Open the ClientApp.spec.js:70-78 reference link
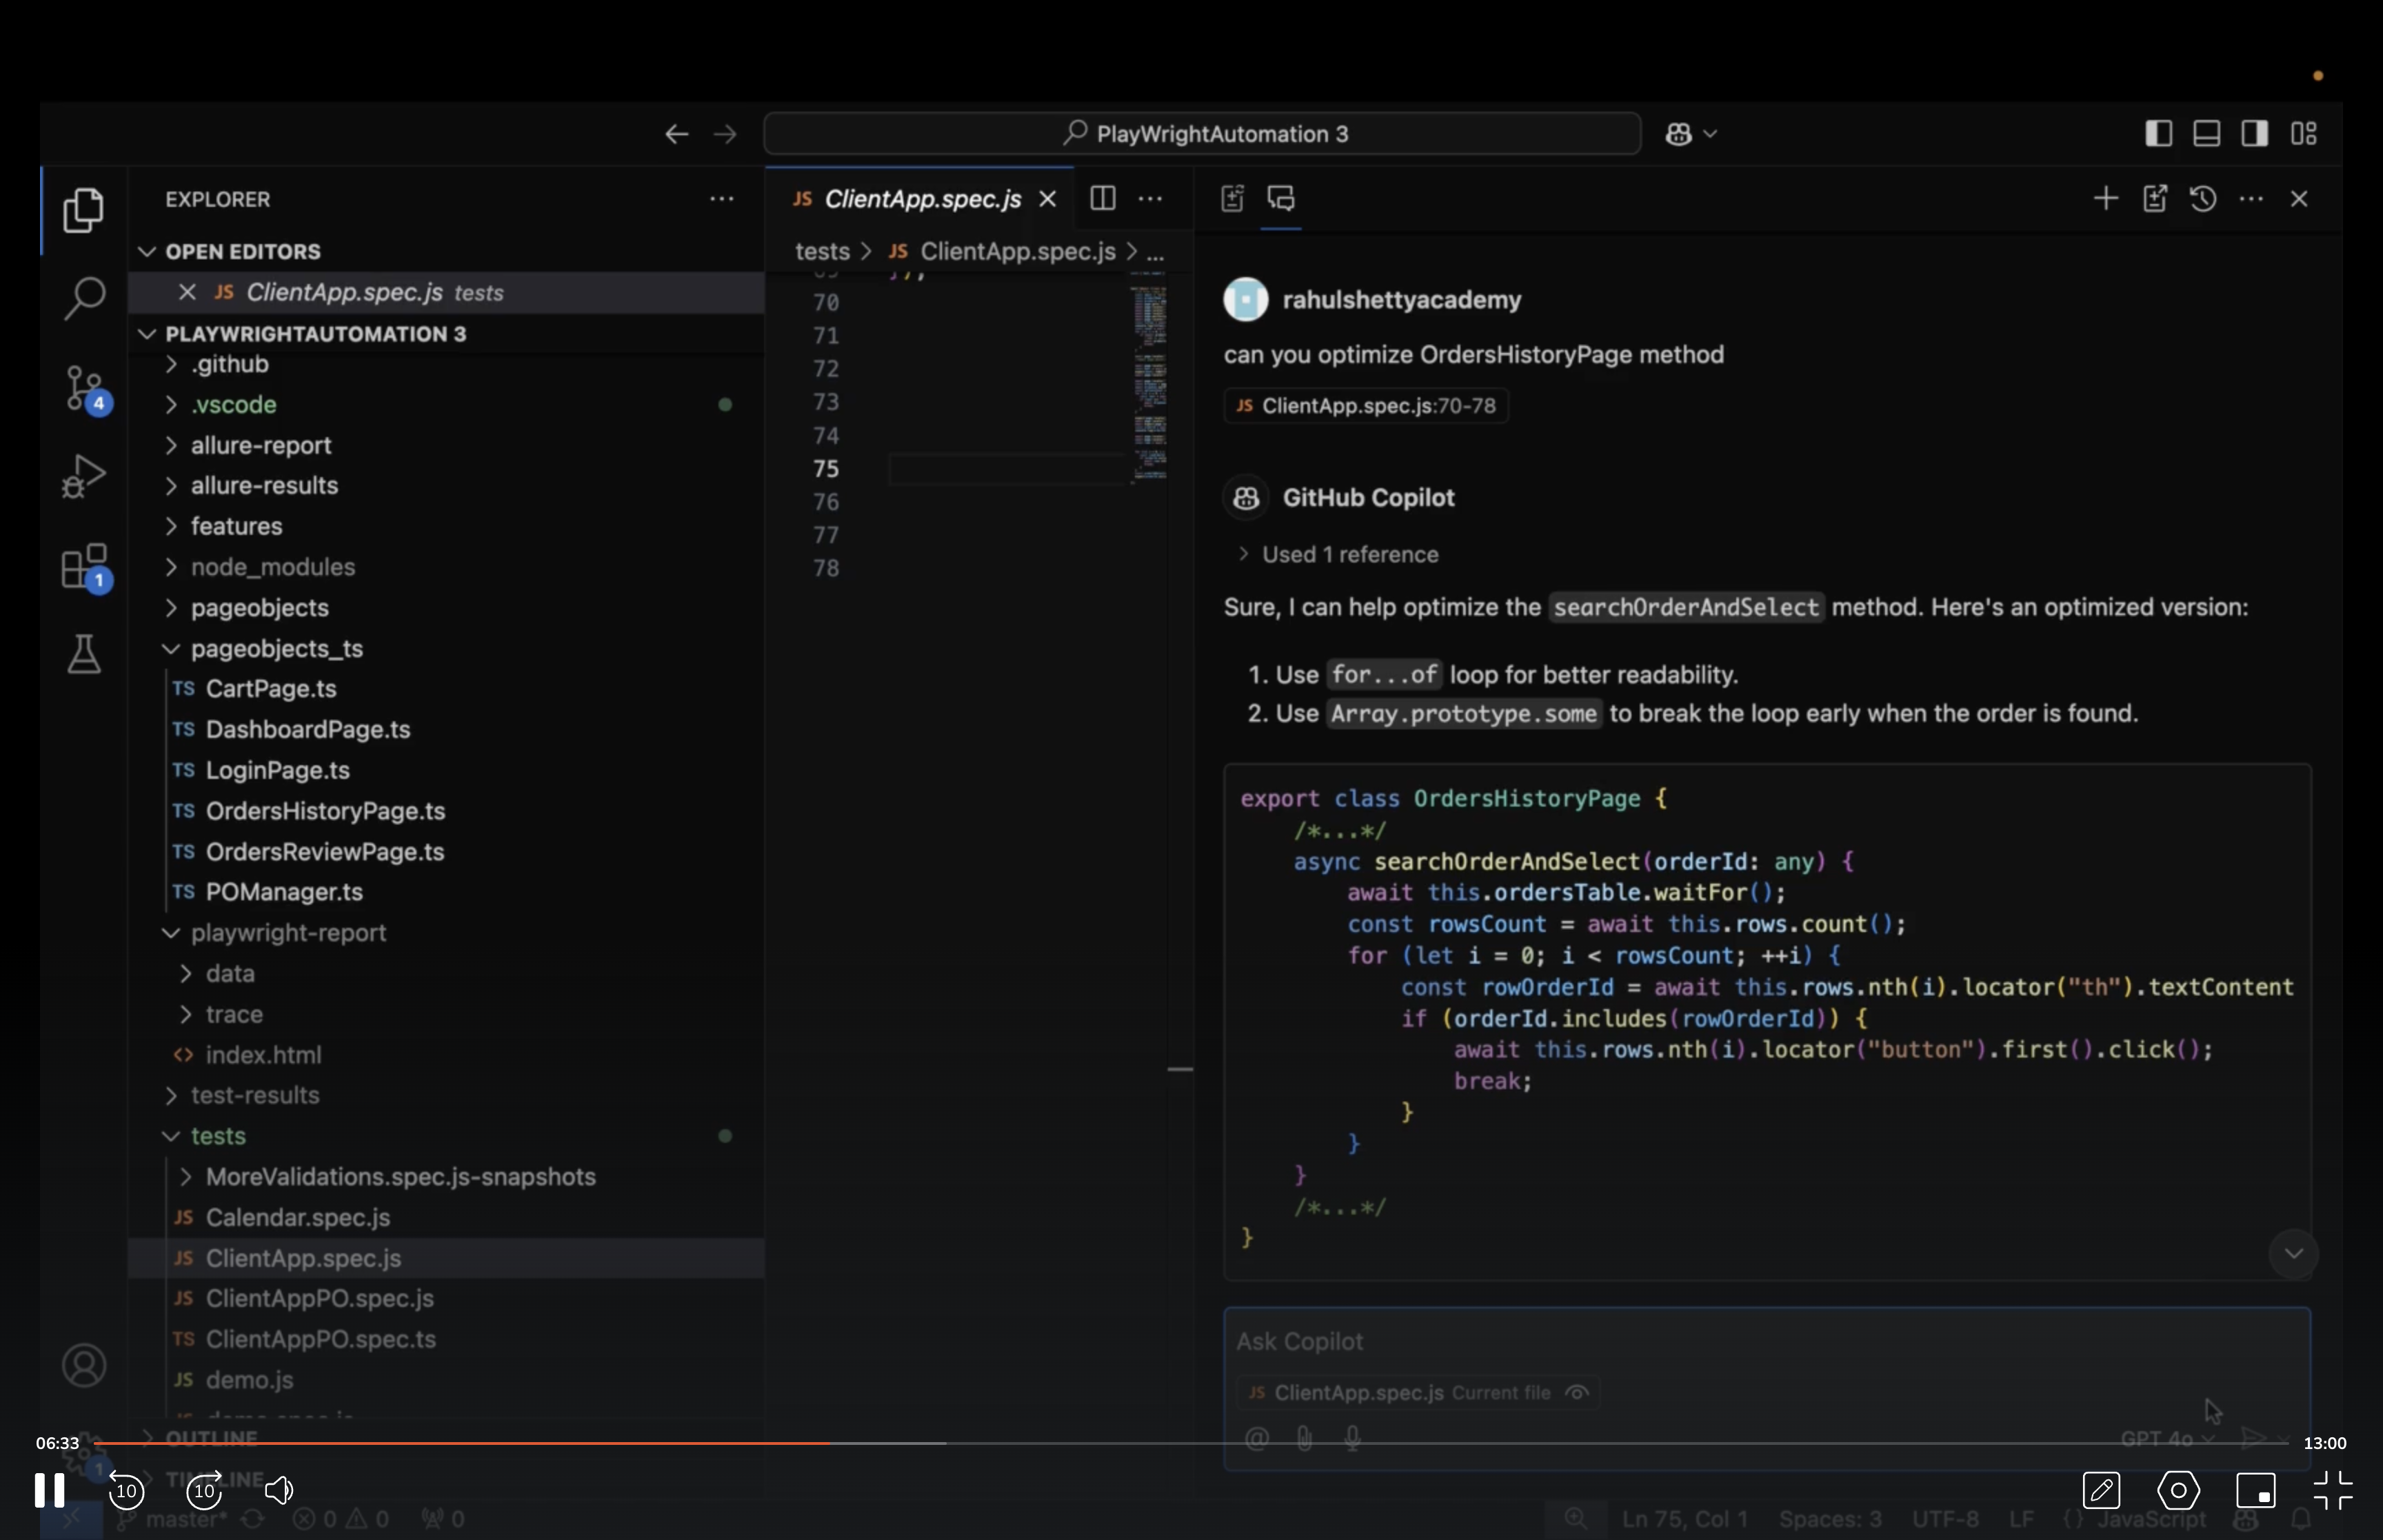The width and height of the screenshot is (2383, 1540). (x=1366, y=406)
